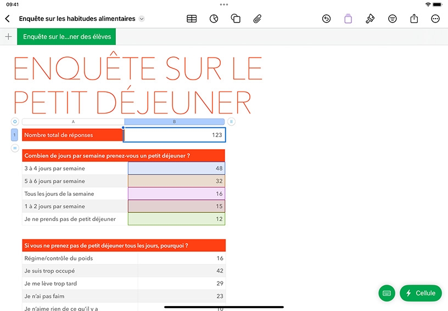The image size is (448, 311).
Task: Open the organize filter icon
Action: click(x=393, y=19)
